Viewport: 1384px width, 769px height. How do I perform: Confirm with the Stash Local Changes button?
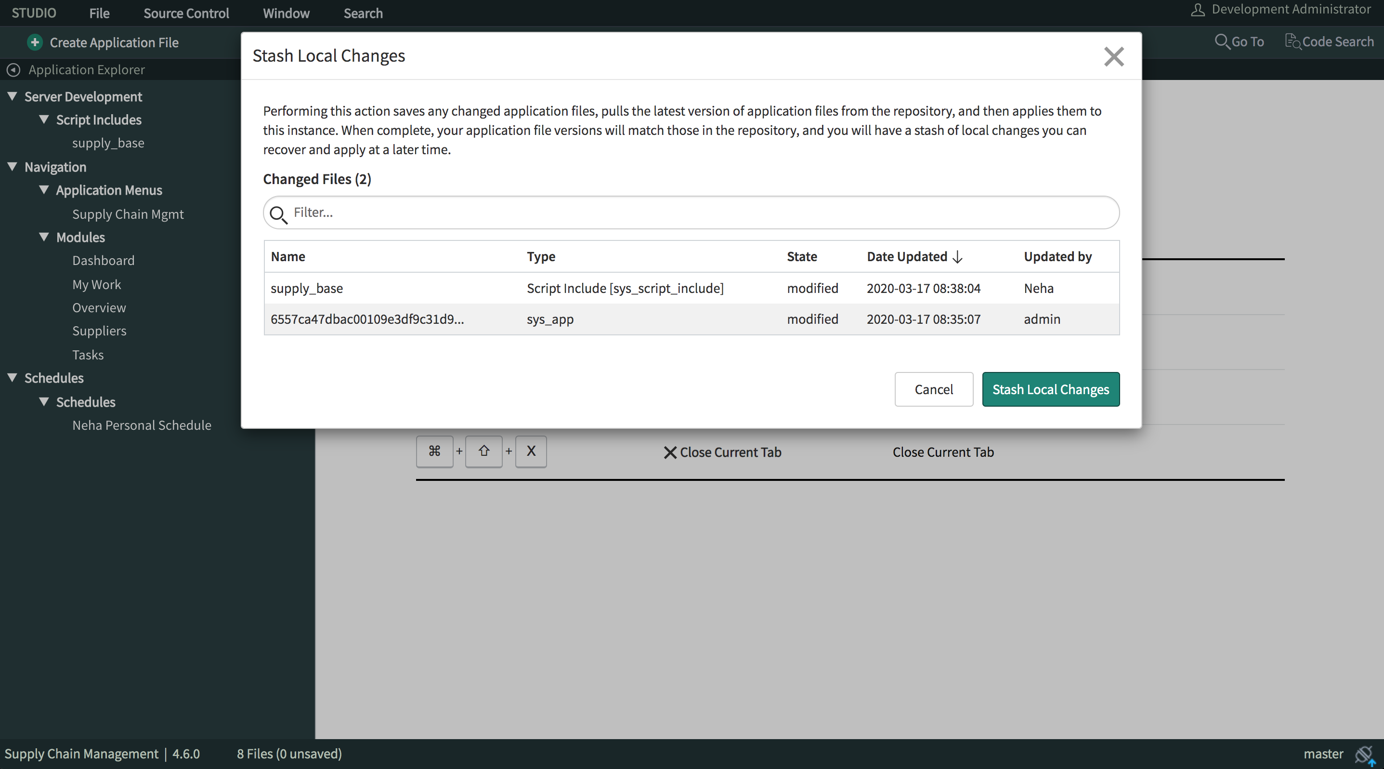pyautogui.click(x=1050, y=389)
